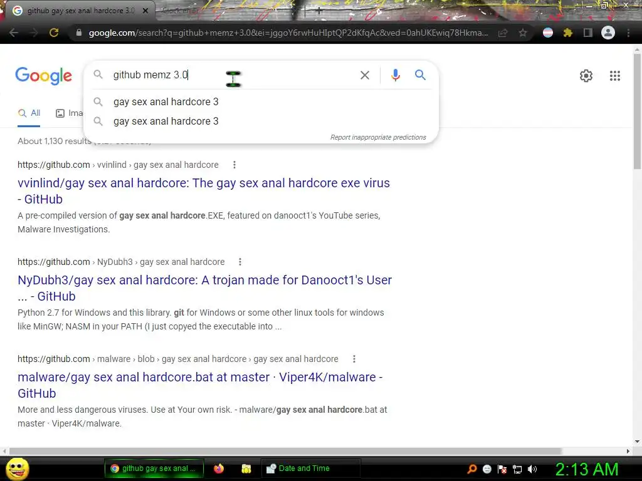Click Report inappropriate predictions
Image resolution: width=642 pixels, height=481 pixels.
pos(378,137)
